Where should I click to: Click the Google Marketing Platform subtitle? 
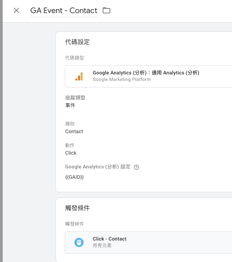tap(122, 79)
